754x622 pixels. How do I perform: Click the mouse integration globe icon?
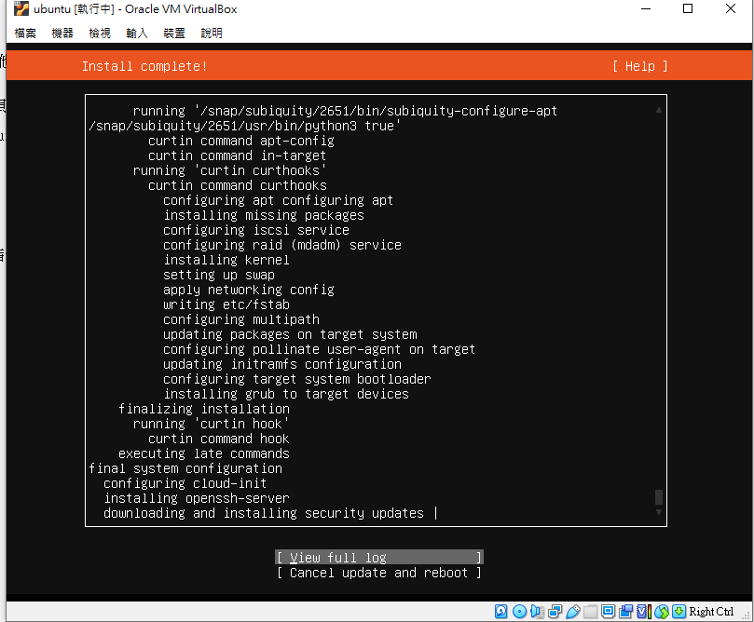coord(662,611)
